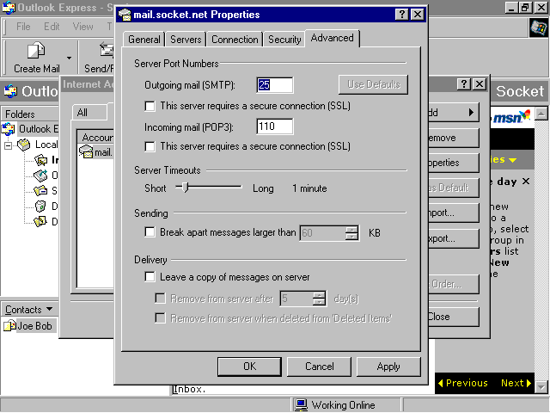Click the Account column header in list
550x413 pixels.
[x=96, y=137]
